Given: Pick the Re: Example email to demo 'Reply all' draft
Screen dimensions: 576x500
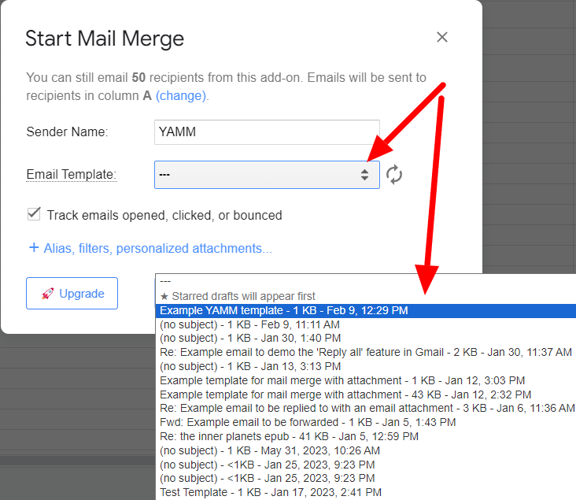Looking at the screenshot, I should [366, 352].
